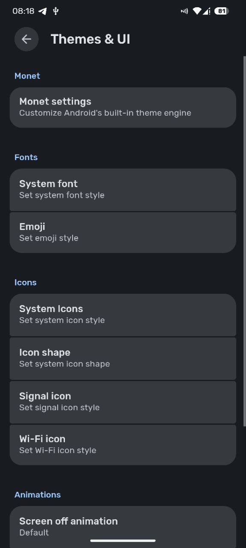This screenshot has height=548, width=246.
Task: Open the Emoji style setting
Action: [x=123, y=232]
